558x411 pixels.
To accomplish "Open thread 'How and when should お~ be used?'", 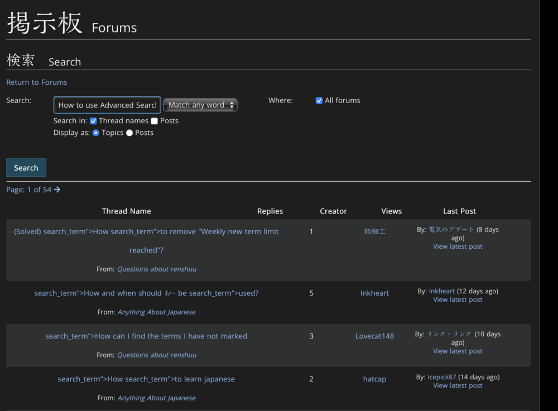I will coord(146,293).
